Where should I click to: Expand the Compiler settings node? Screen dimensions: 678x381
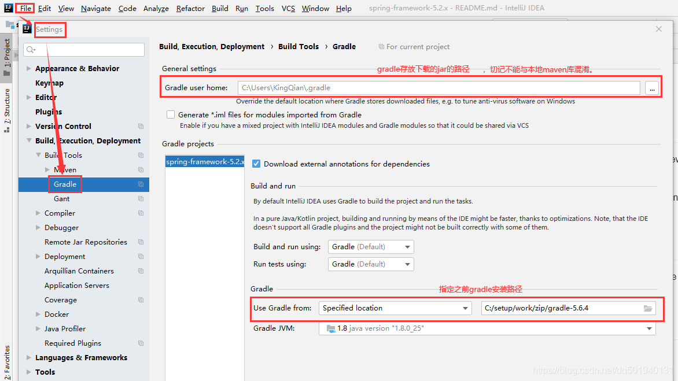coord(38,213)
